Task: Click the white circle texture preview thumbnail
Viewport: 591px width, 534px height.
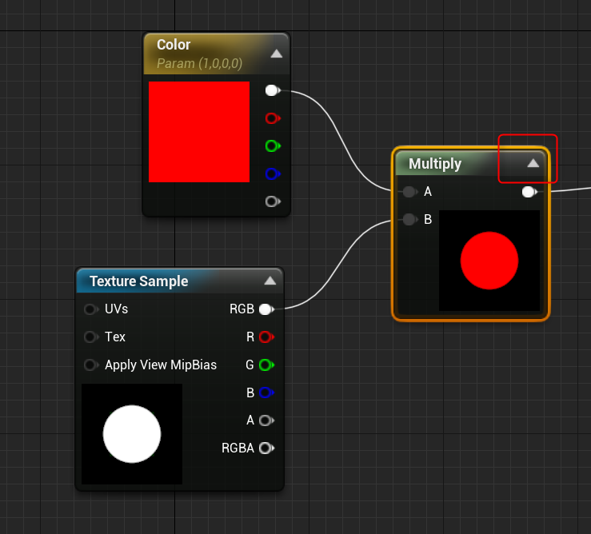Action: pyautogui.click(x=132, y=434)
